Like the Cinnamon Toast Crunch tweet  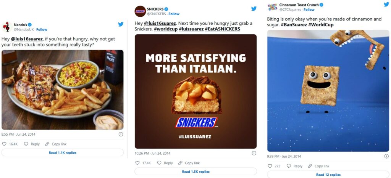(x=270, y=166)
